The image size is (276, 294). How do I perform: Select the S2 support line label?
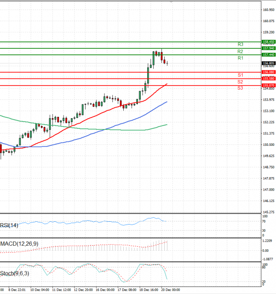pyautogui.click(x=240, y=82)
